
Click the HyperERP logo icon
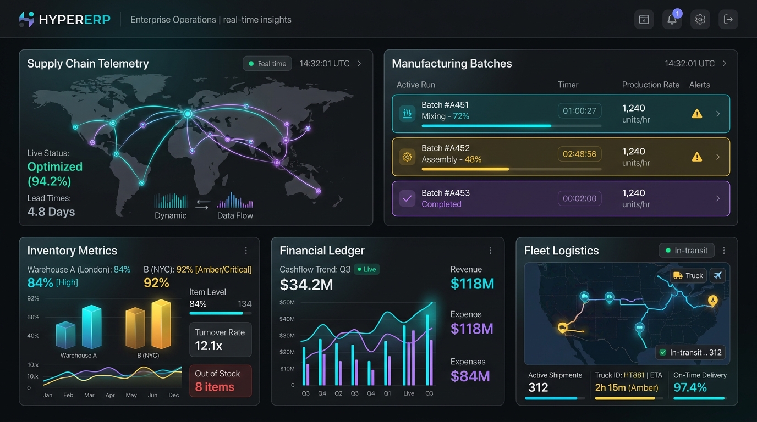coord(26,19)
